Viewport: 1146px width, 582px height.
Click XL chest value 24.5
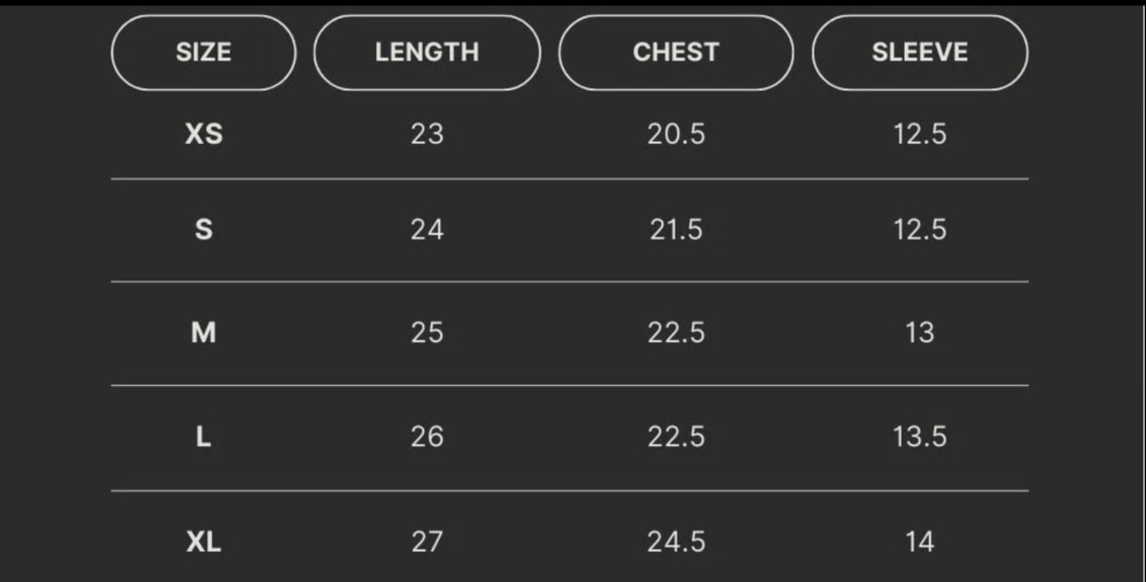coord(676,541)
